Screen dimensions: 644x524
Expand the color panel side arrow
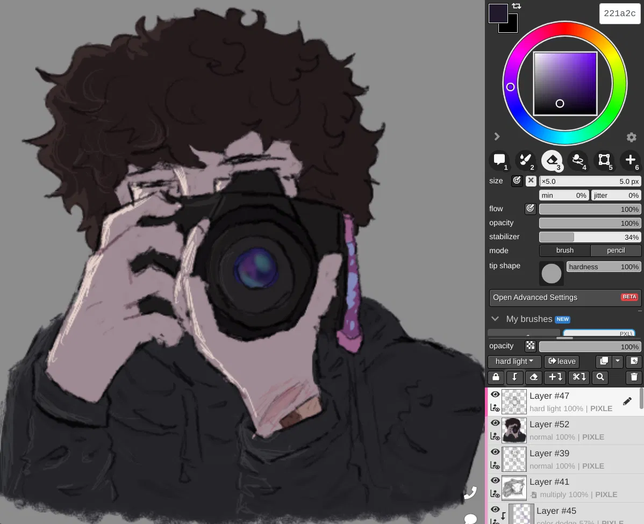click(497, 137)
